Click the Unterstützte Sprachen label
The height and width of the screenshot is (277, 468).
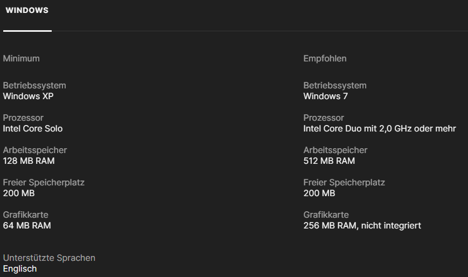49,258
